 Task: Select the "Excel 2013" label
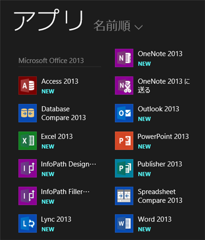point(57,136)
